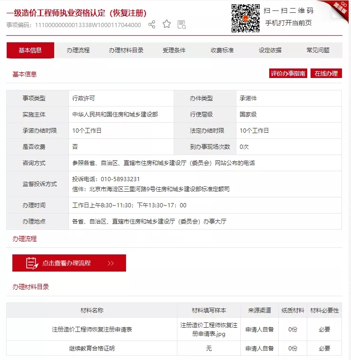351x360 pixels.
Task: Click the page title 一级造价工程师执业资格认定
Action: pos(77,13)
